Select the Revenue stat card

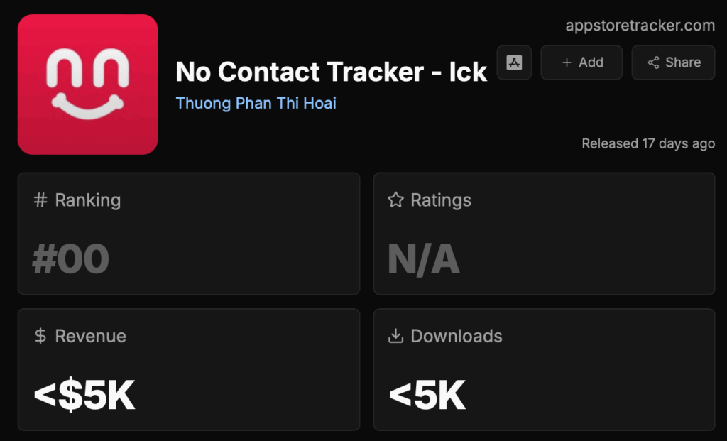point(188,369)
